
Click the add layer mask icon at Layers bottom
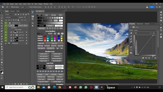pos(15,84)
